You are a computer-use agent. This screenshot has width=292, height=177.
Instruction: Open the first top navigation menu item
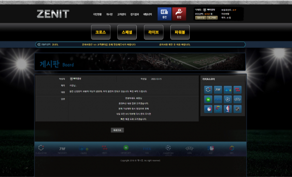click(97, 14)
